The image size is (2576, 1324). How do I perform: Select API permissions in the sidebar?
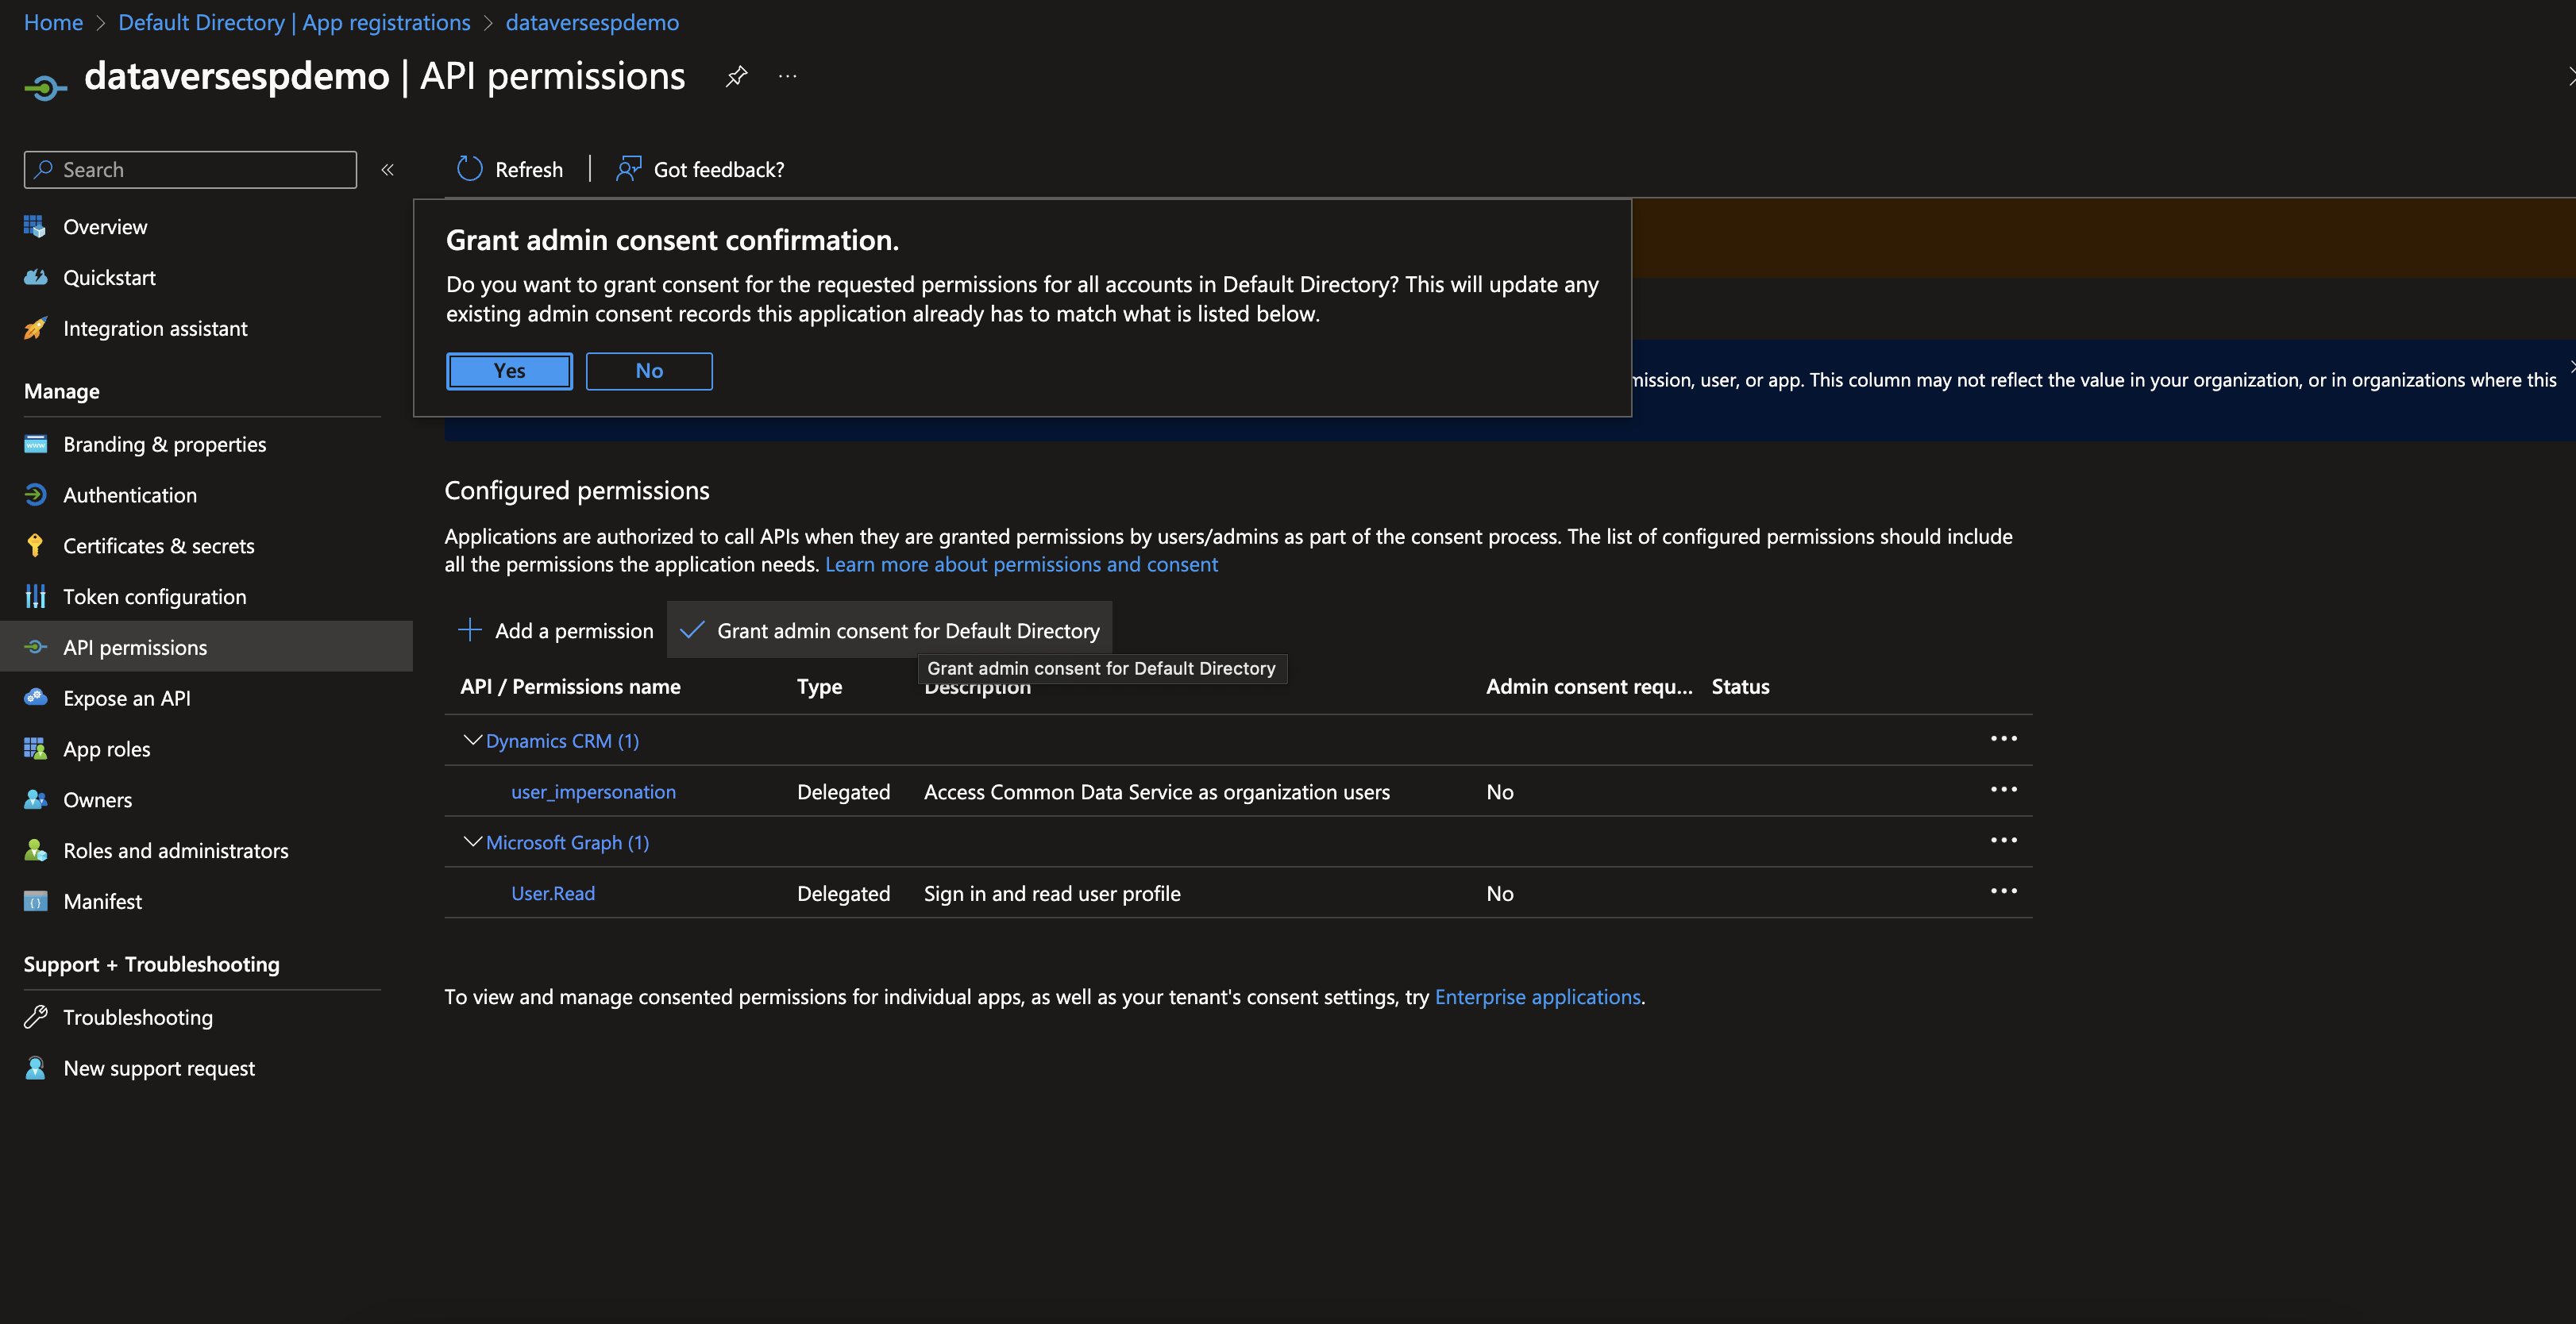point(206,648)
